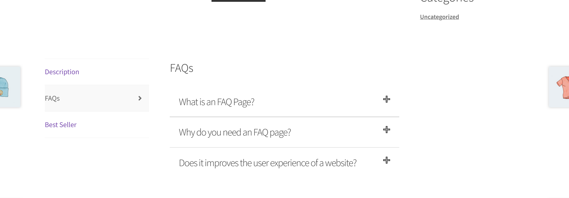Click the FAQs panel heading

181,68
